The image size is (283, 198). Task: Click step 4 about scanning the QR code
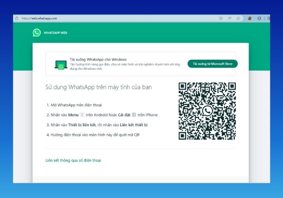[93, 135]
